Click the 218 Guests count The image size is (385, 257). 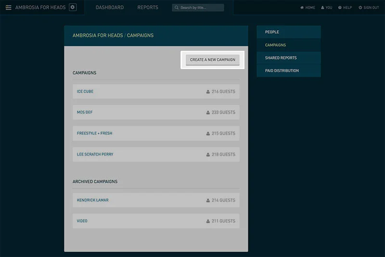(x=223, y=154)
